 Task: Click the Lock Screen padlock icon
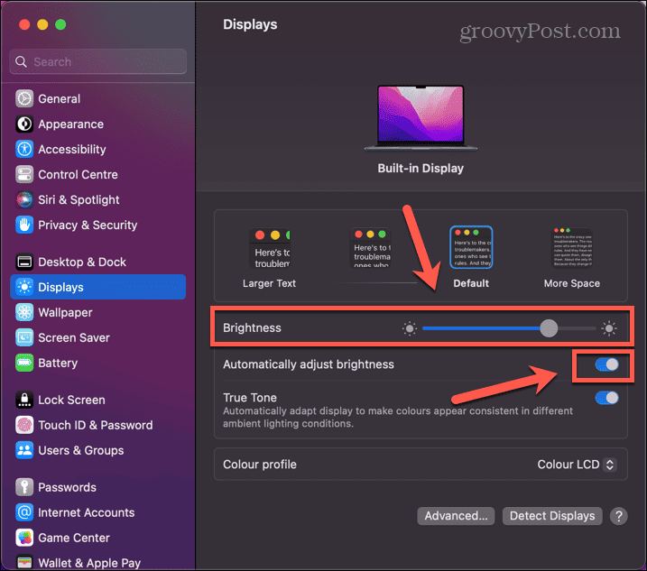[24, 400]
